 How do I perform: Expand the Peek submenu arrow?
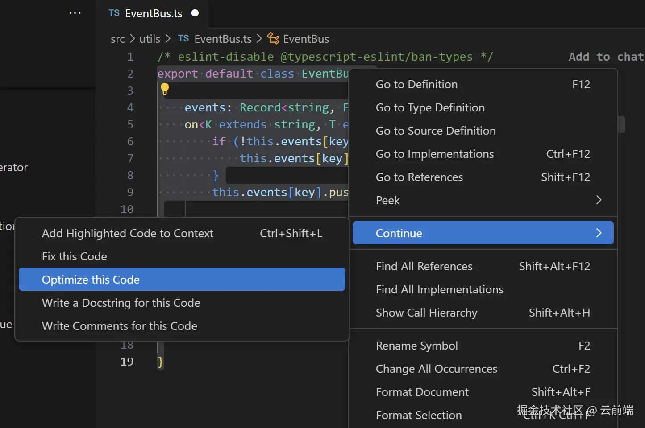599,200
